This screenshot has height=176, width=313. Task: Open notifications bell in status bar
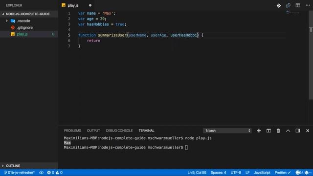click(307, 173)
